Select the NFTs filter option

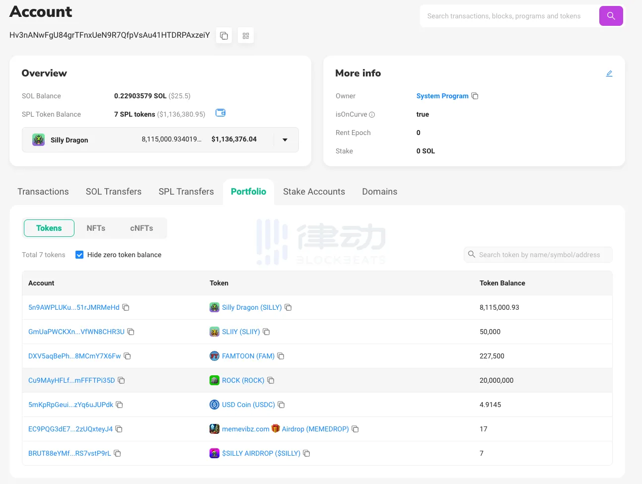click(95, 228)
